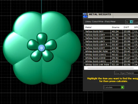This screenshot has width=138, height=104.
Task: Click the horizontal scrollbar under metals table
Action: point(111,68)
